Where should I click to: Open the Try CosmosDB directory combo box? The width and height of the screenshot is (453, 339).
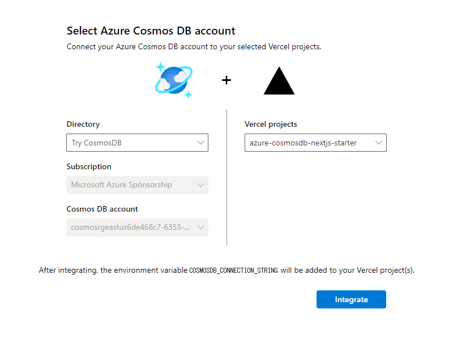tap(137, 143)
